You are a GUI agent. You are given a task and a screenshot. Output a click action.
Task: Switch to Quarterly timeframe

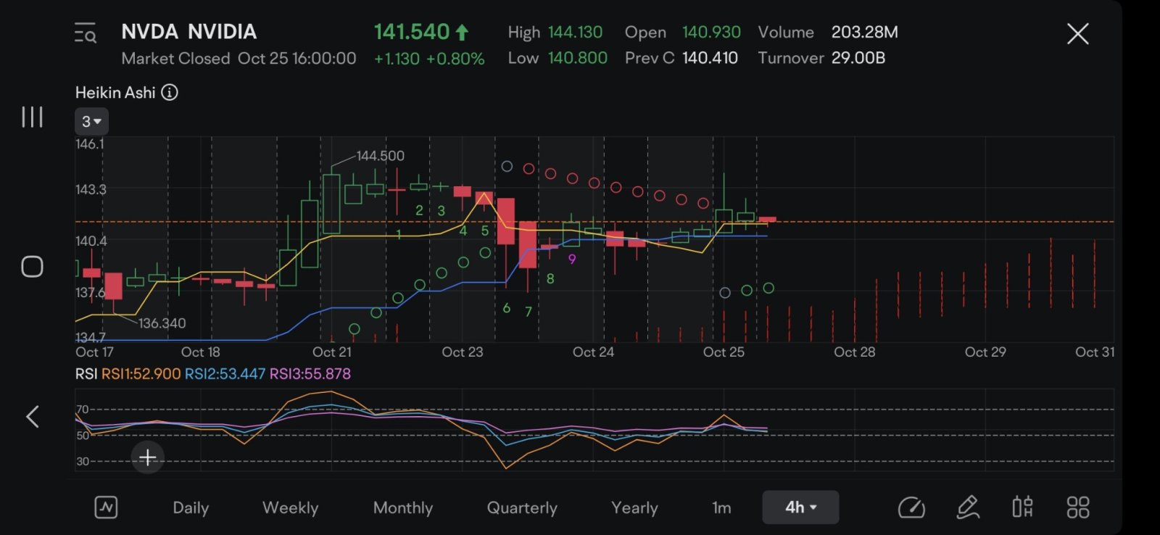[x=522, y=507]
